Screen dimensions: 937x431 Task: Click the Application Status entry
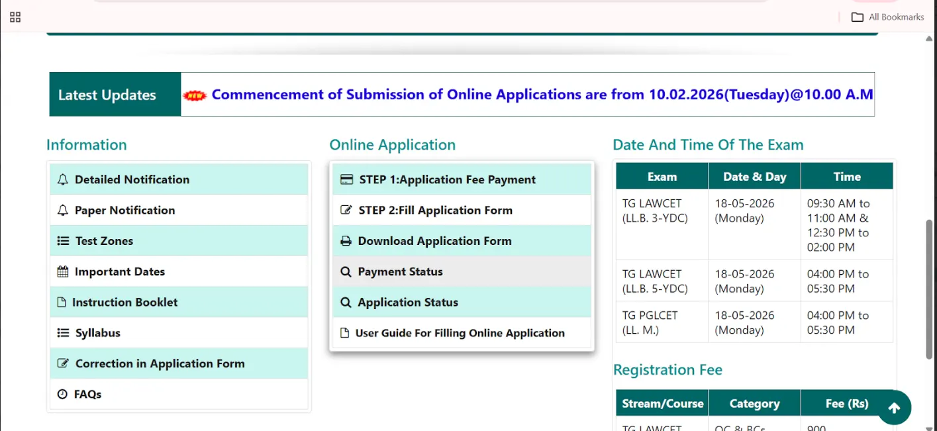[407, 302]
